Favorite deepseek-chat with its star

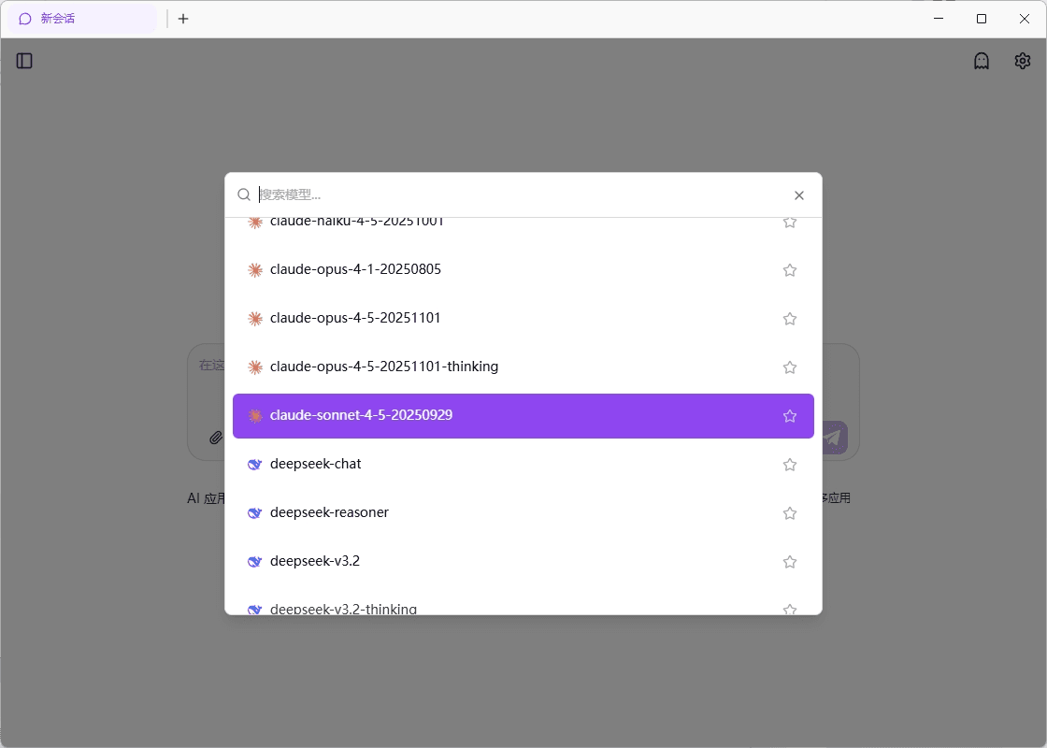pyautogui.click(x=789, y=464)
